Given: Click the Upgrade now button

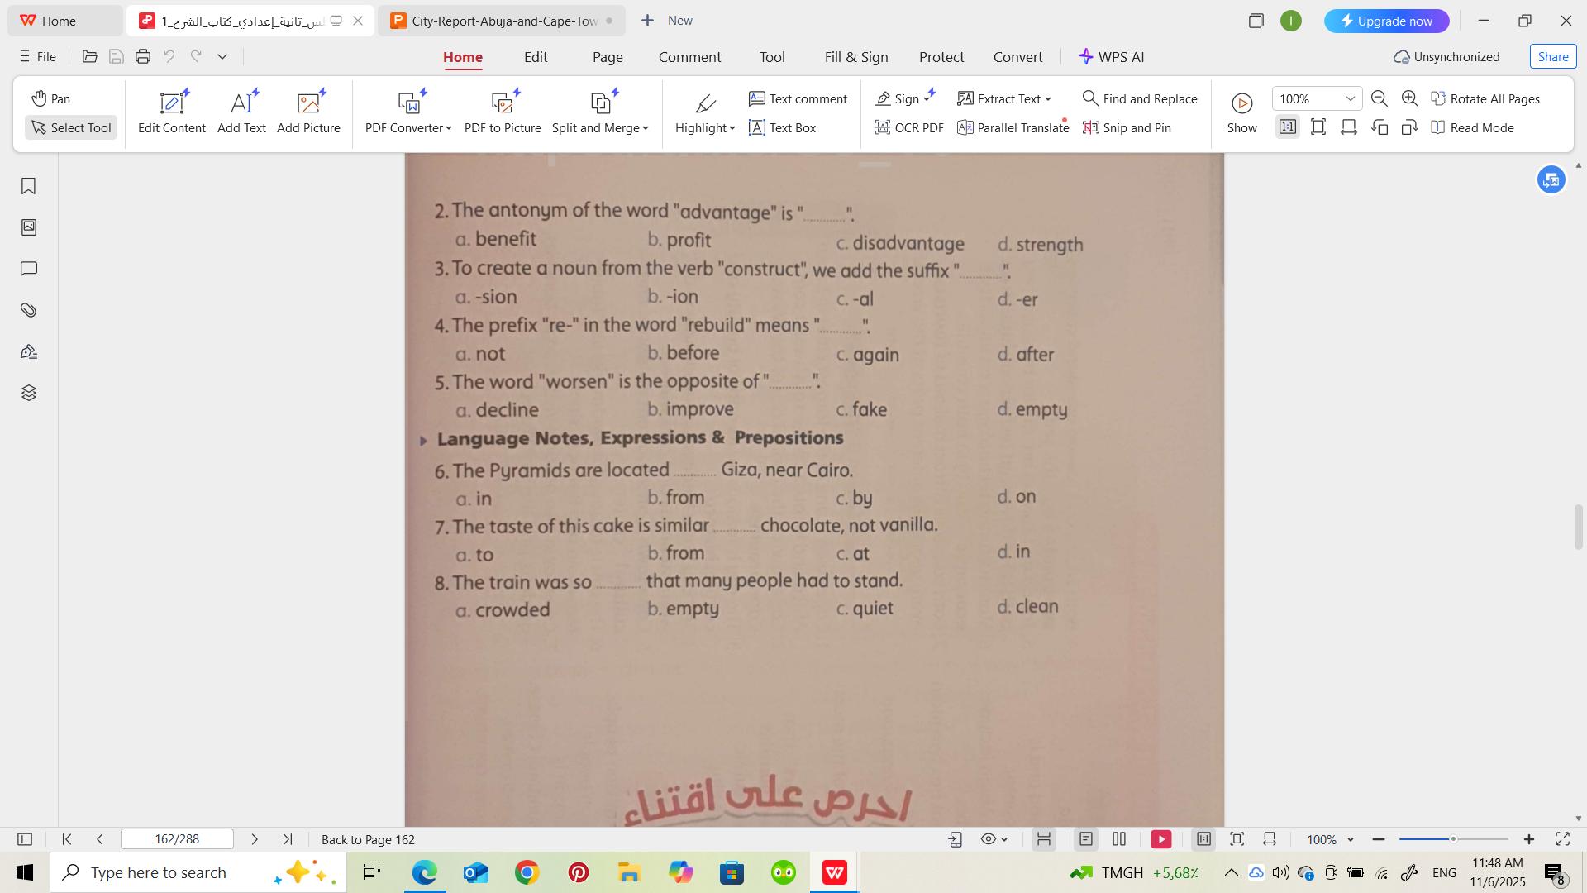Looking at the screenshot, I should (1386, 21).
